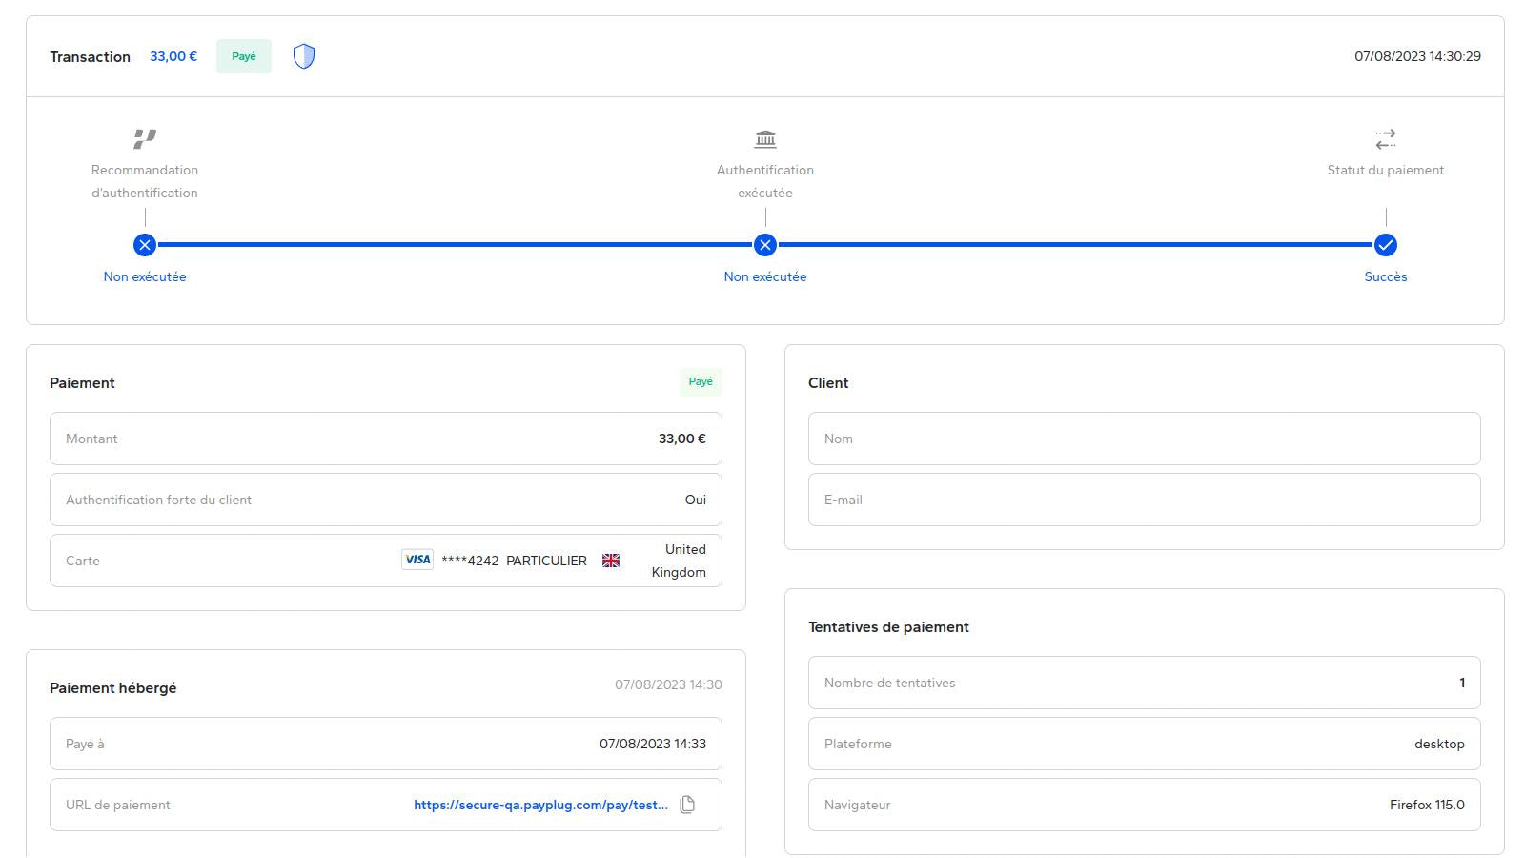This screenshot has width=1525, height=858.
Task: Click the United Kingdom country text
Action: coord(679,561)
